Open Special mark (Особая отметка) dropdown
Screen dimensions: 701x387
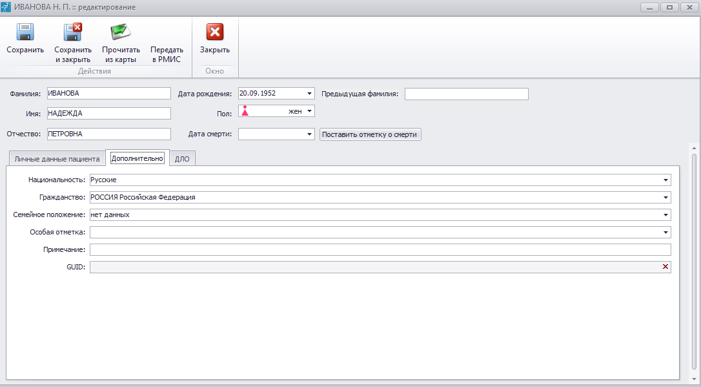tap(665, 233)
